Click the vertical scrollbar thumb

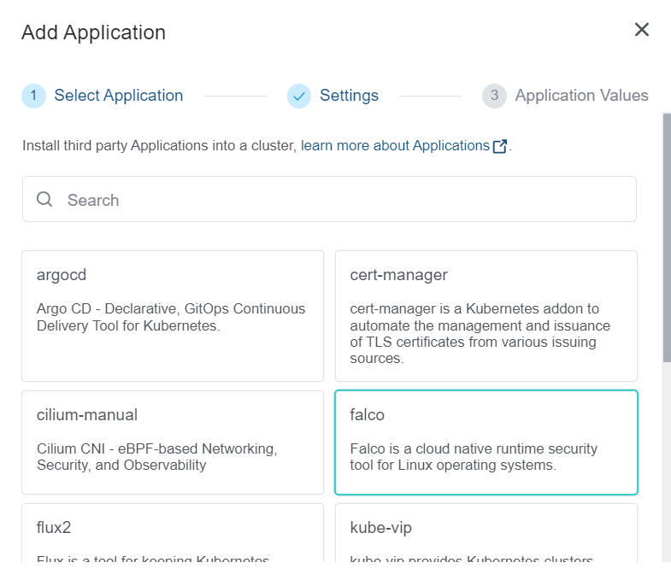click(667, 238)
